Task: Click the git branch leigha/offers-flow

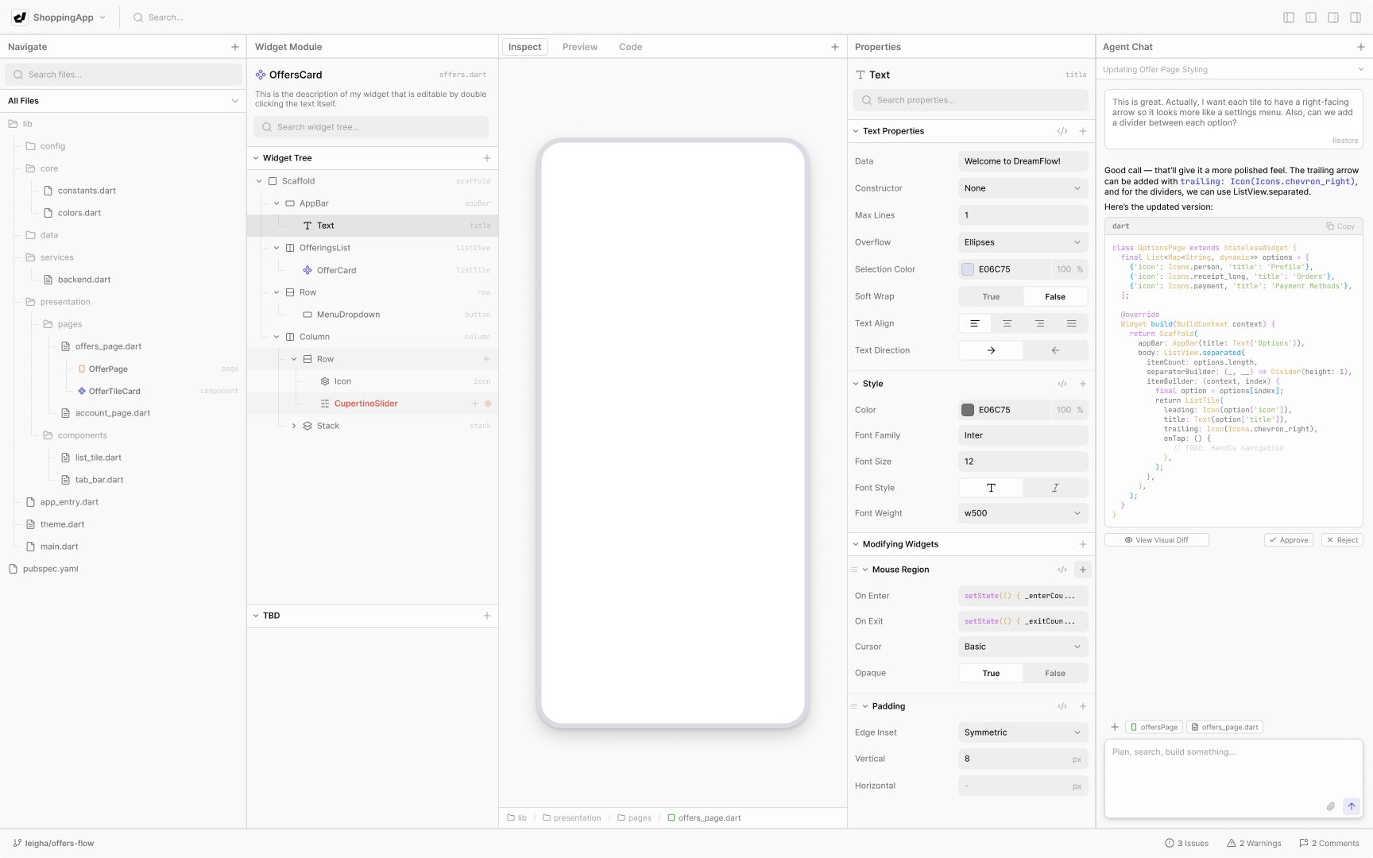Action: coord(54,843)
